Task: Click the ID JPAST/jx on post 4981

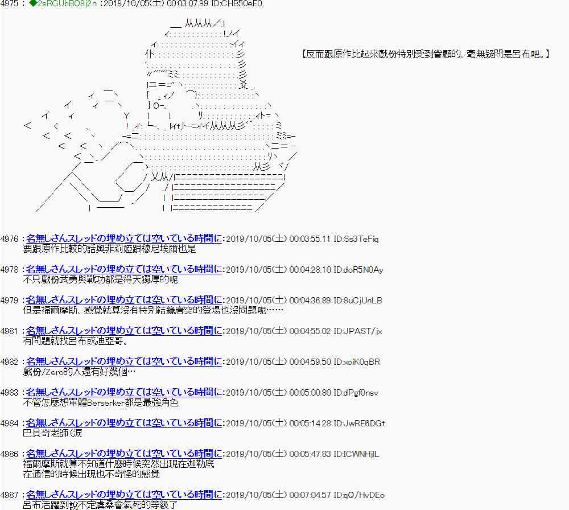Action: tap(358, 331)
